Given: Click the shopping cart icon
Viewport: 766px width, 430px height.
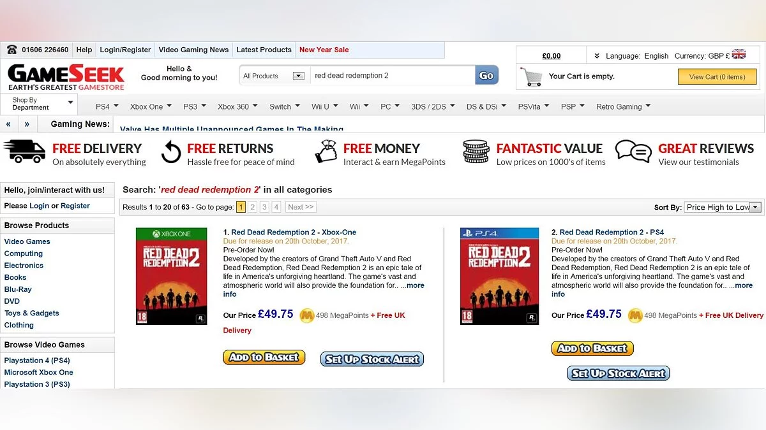Looking at the screenshot, I should (x=531, y=76).
